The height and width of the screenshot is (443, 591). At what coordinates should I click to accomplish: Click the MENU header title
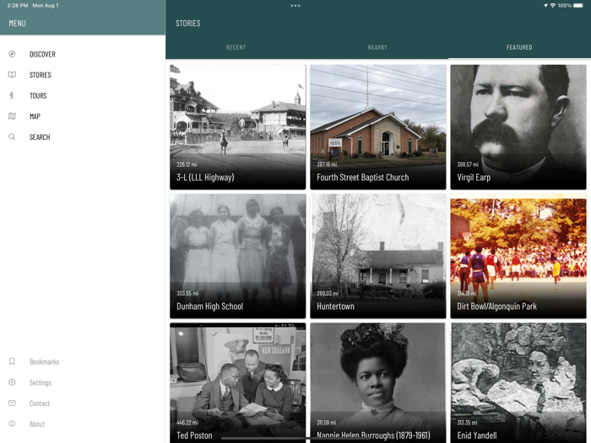[x=18, y=24]
